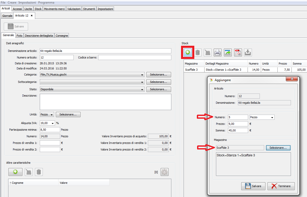Screen dimensions: 307x197
Task: Open the Creare menu
Action: (x=12, y=2)
